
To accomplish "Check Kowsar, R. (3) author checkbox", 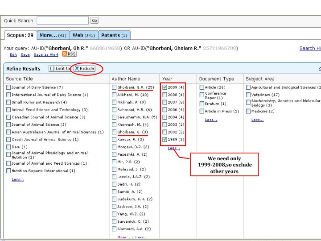I will pyautogui.click(x=114, y=139).
